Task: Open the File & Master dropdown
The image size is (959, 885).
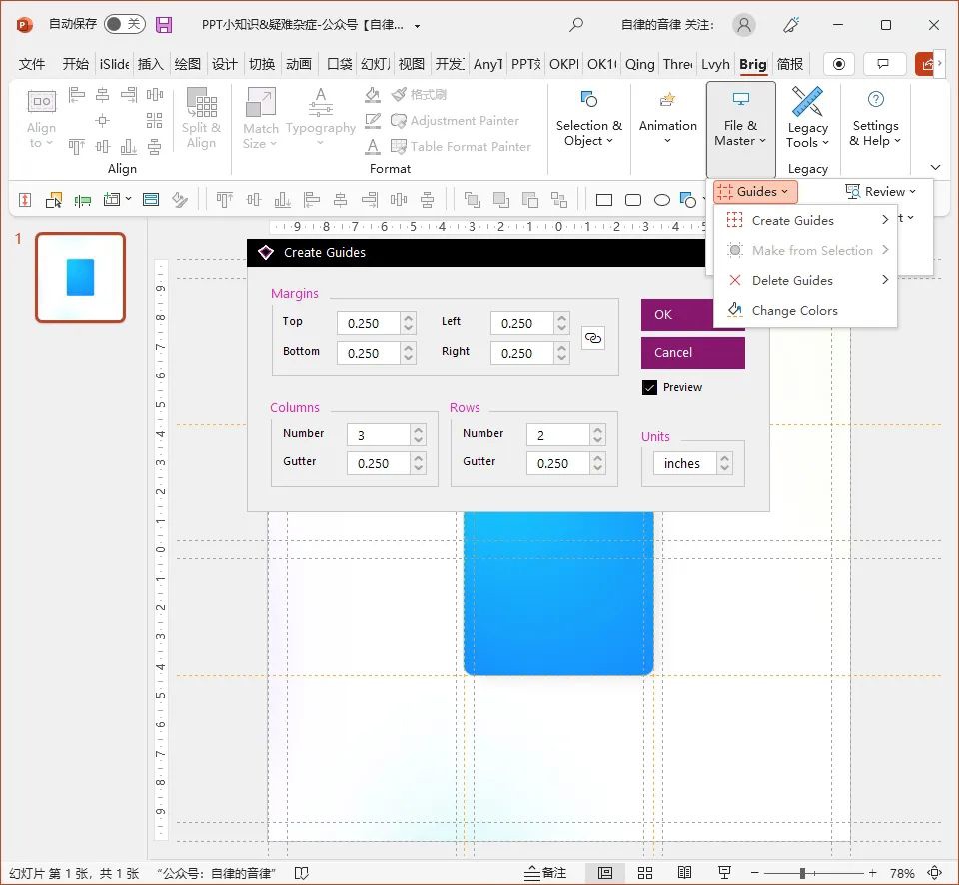Action: click(740, 132)
